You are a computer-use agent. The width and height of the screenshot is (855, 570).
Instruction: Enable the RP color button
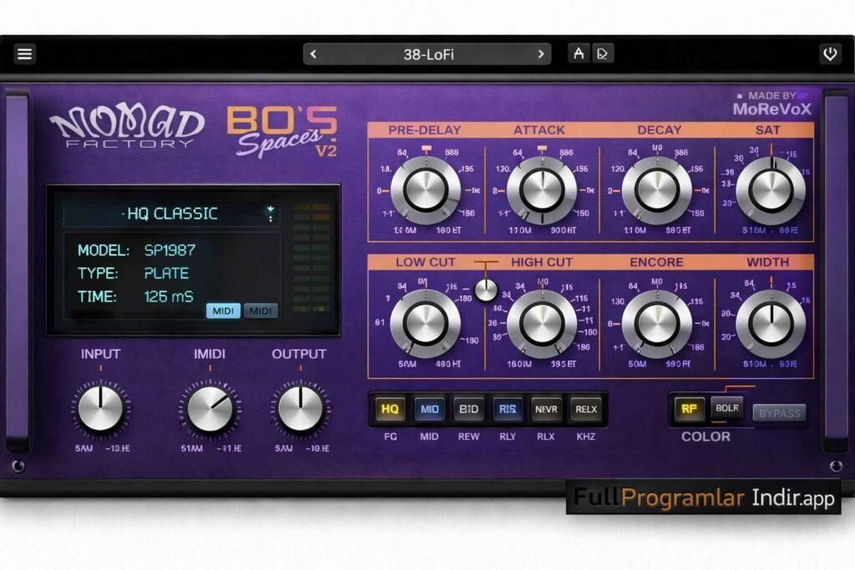(689, 409)
